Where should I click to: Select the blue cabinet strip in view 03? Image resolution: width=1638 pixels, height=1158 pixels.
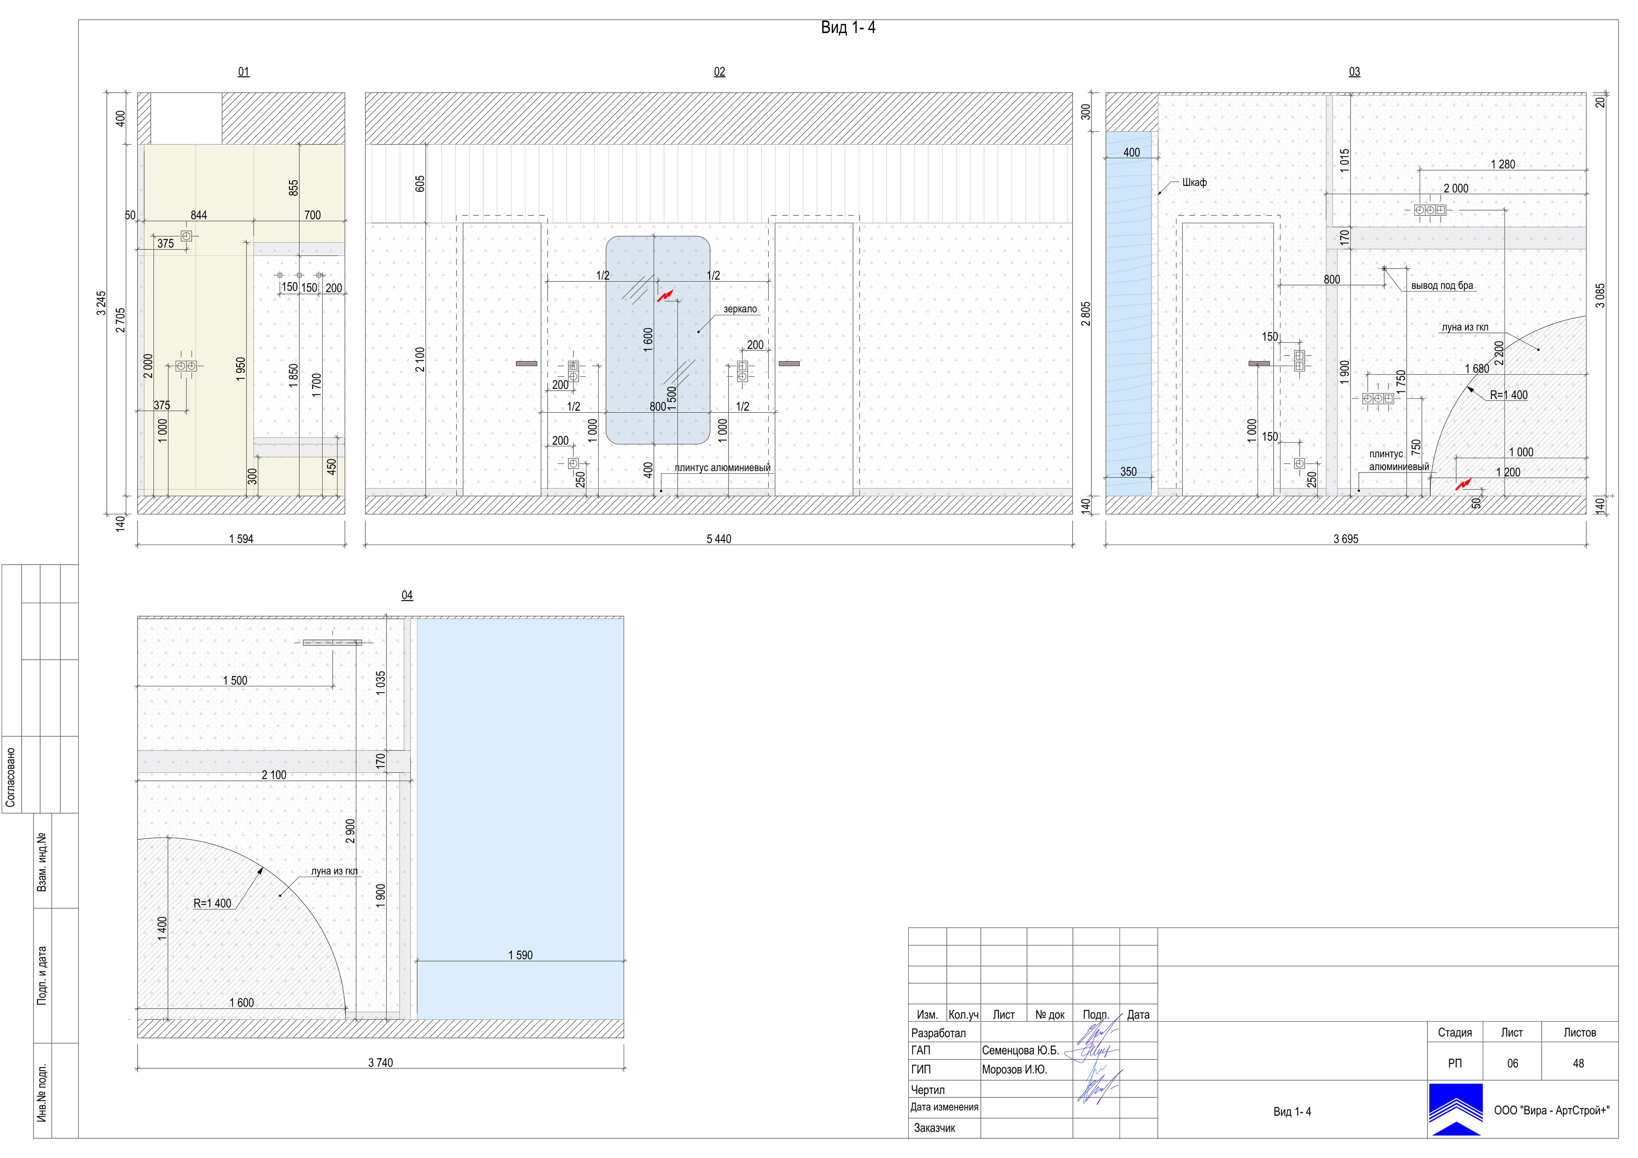pos(1129,314)
